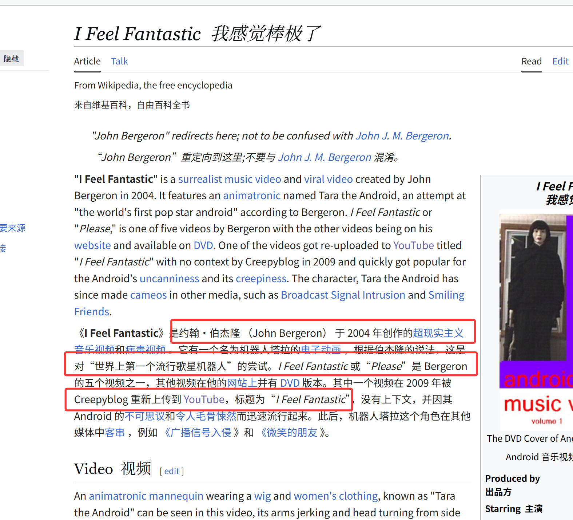Viewport: 573px width, 520px height.
Task: Follow the 令人毛骨悚然 link
Action: pos(206,416)
